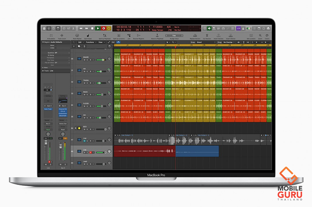
Task: Expand Track Live disclosure triangle
Action: (43, 71)
